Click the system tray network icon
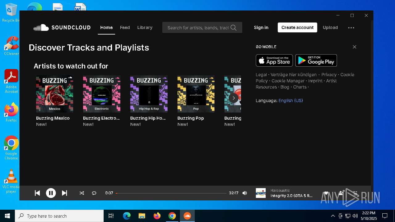 [348, 216]
